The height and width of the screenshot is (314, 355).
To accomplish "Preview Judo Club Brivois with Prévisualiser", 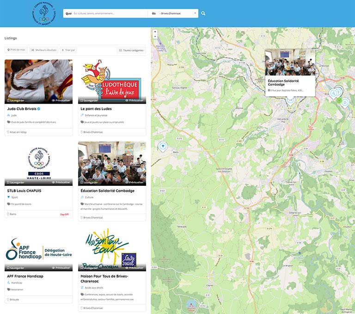I will click(61, 101).
